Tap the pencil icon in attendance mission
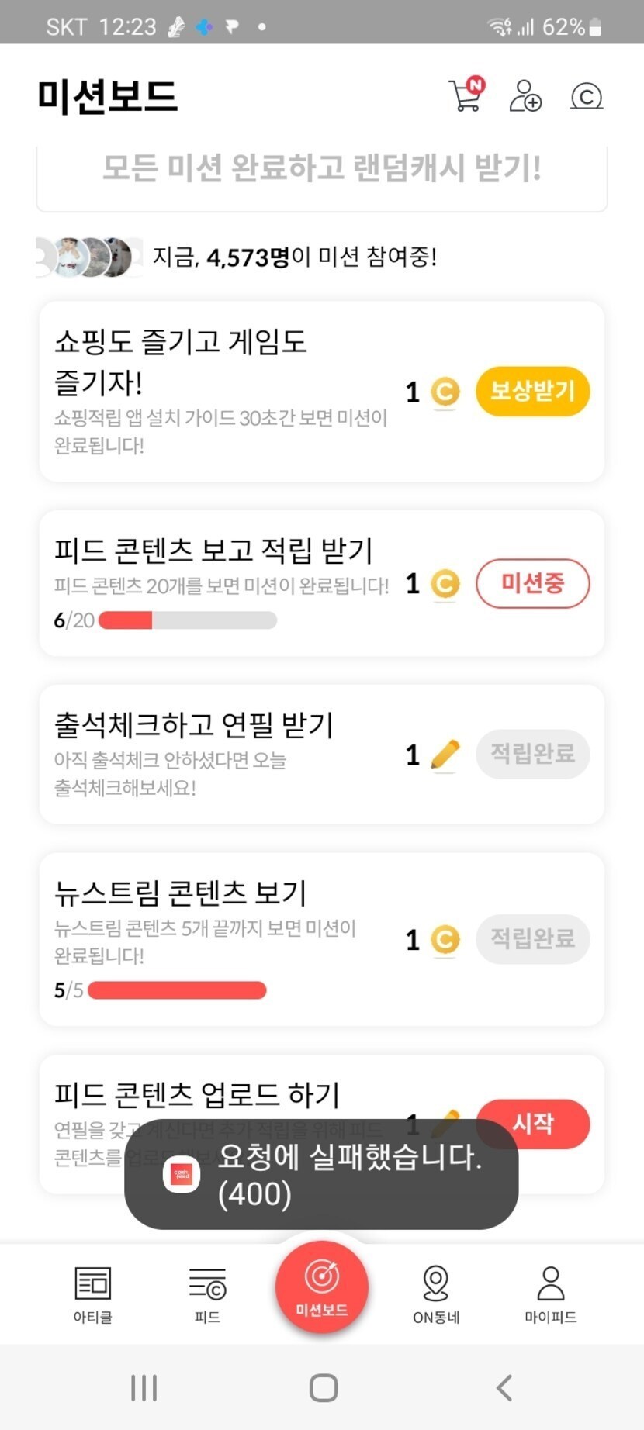644x1430 pixels. coord(445,755)
